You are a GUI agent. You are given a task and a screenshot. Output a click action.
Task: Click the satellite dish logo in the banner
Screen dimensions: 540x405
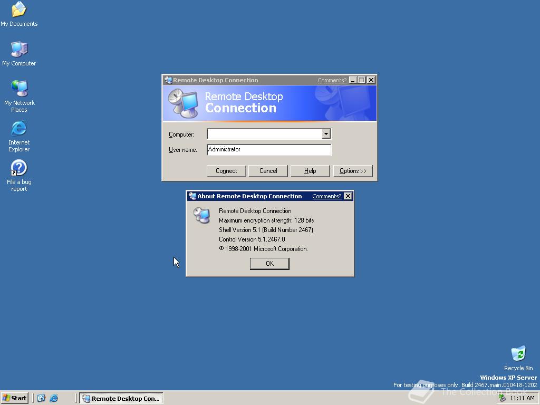[183, 103]
